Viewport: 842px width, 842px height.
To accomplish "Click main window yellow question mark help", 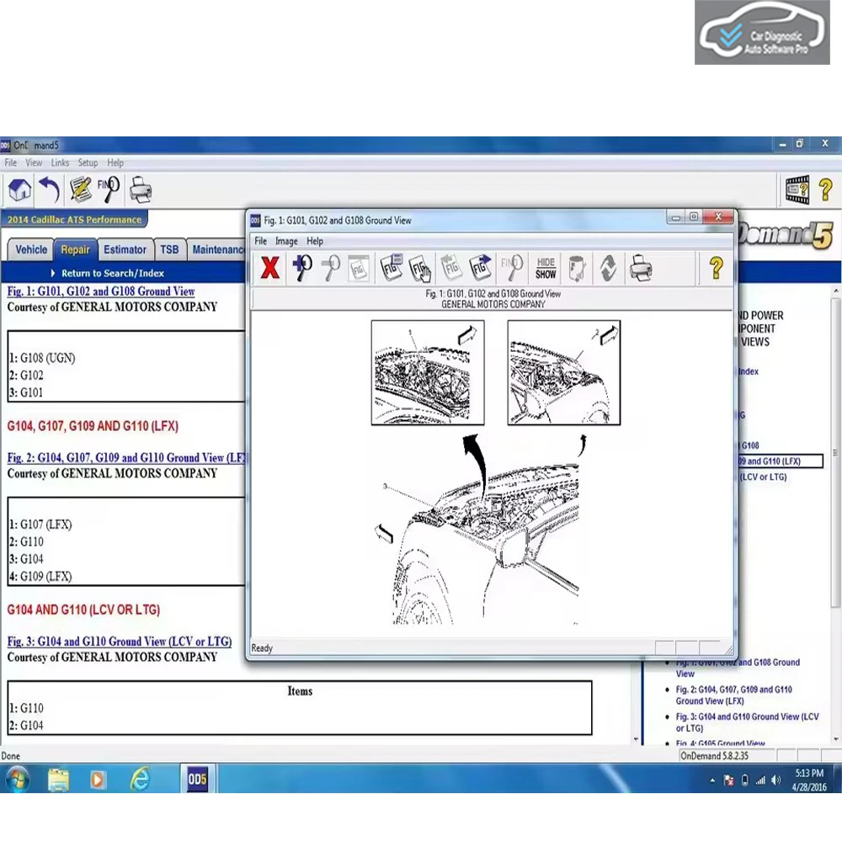I will [x=825, y=190].
